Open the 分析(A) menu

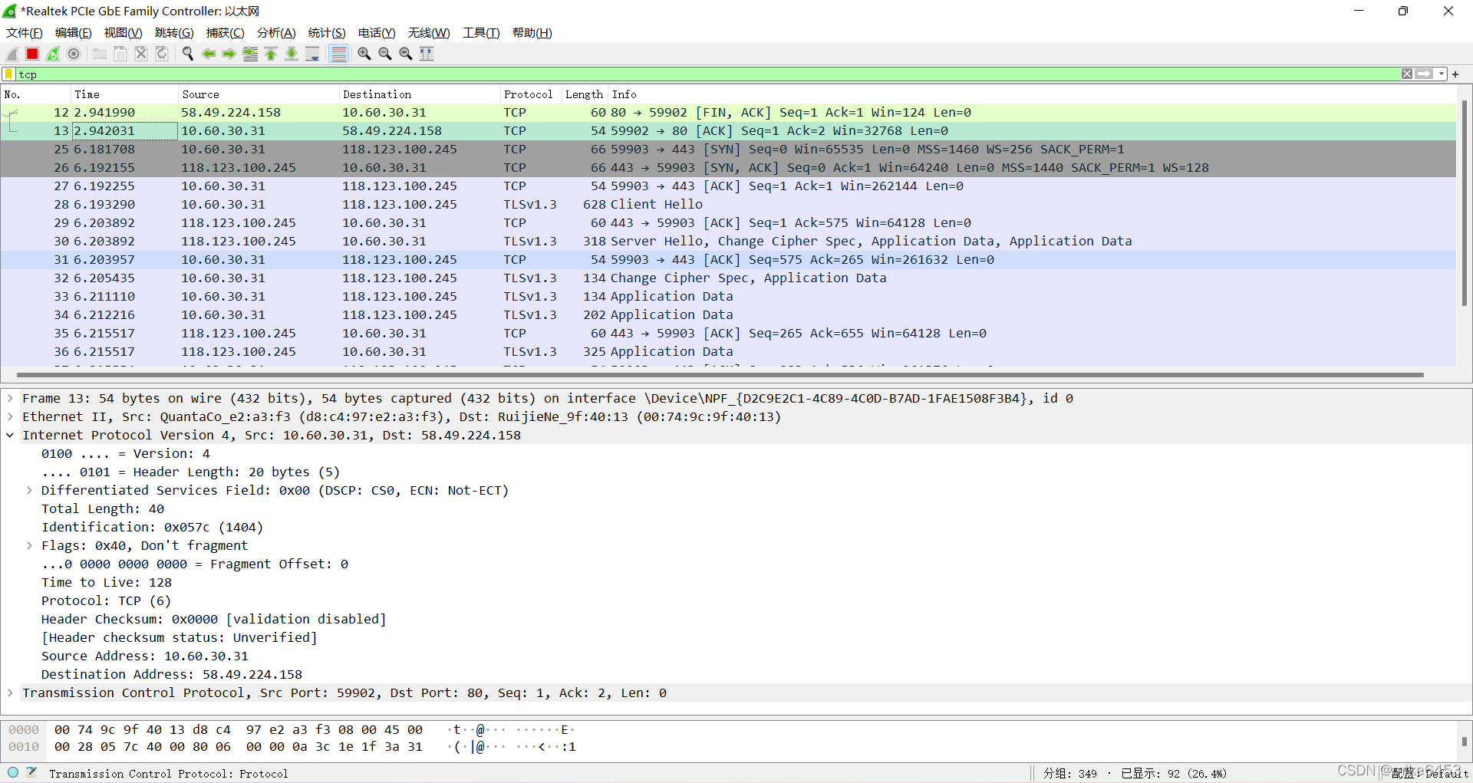point(276,33)
